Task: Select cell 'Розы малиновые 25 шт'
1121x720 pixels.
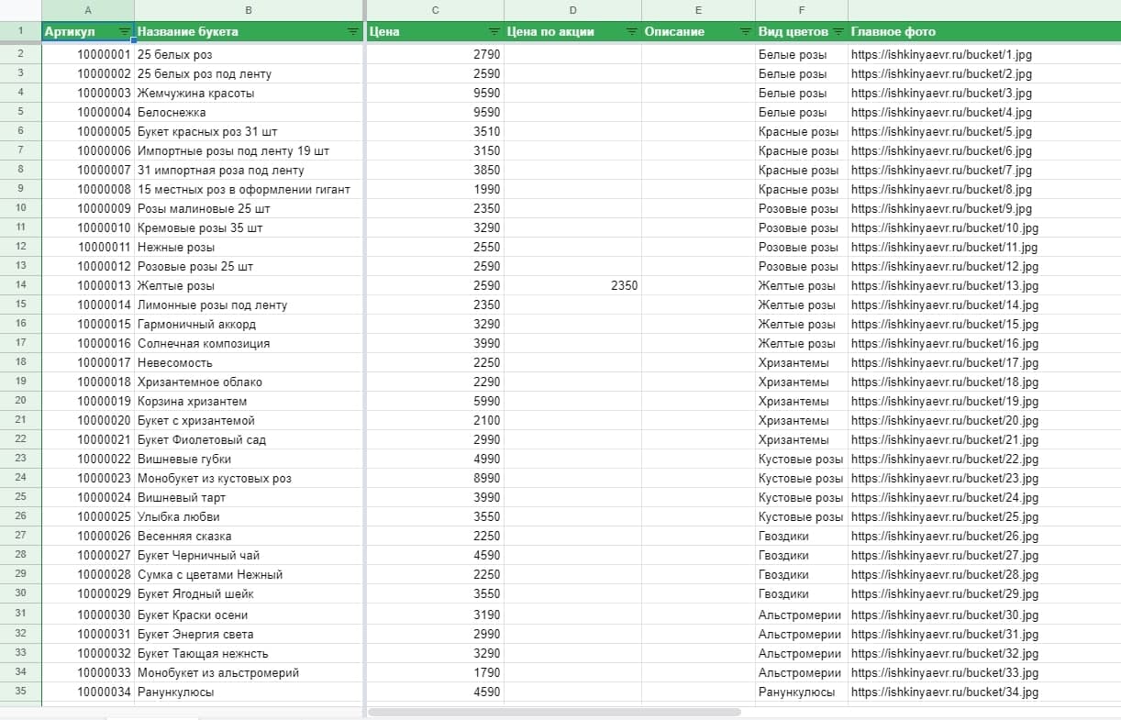Action: click(249, 209)
